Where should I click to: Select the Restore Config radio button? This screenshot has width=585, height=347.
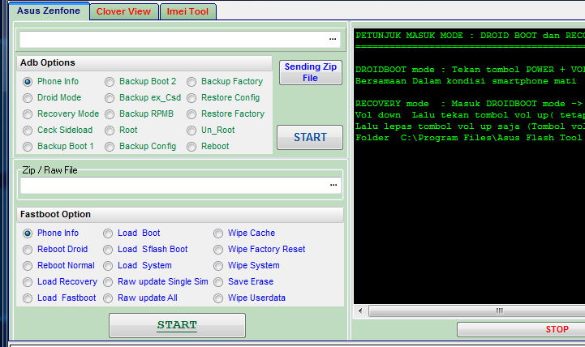click(191, 98)
